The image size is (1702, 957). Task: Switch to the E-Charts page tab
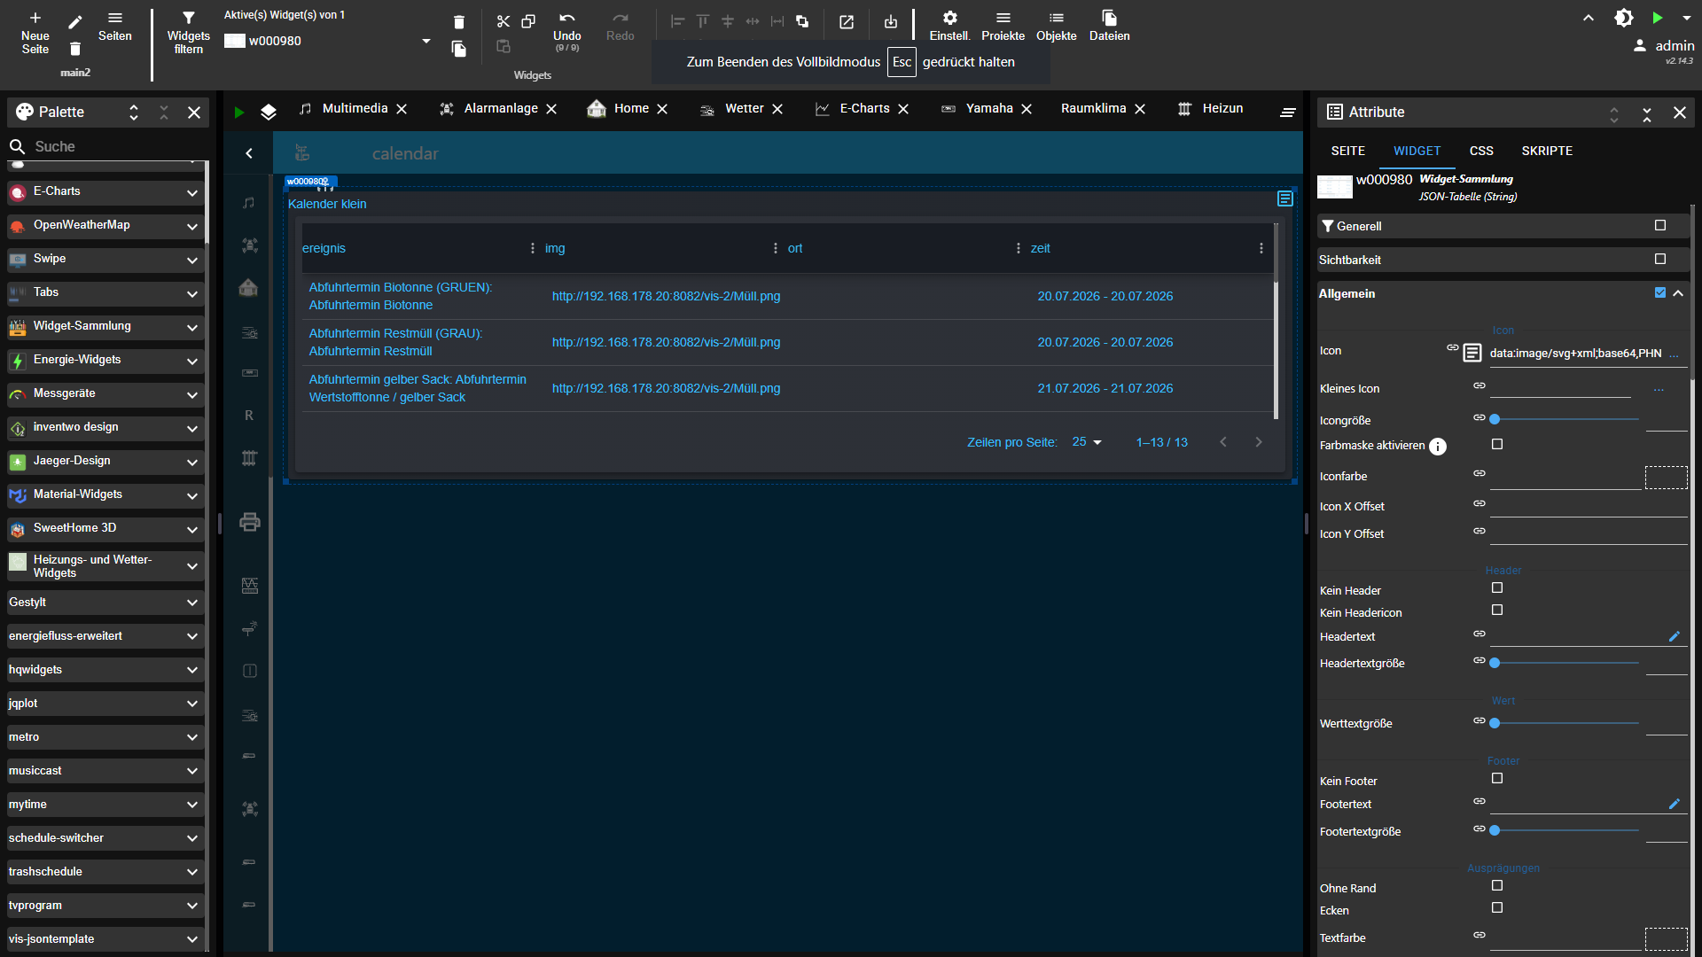pos(864,108)
